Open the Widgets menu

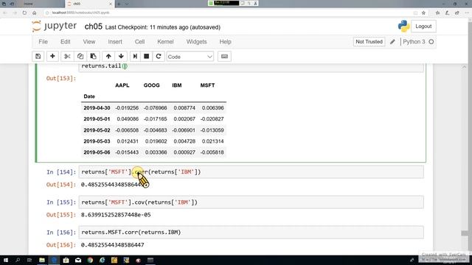point(197,42)
